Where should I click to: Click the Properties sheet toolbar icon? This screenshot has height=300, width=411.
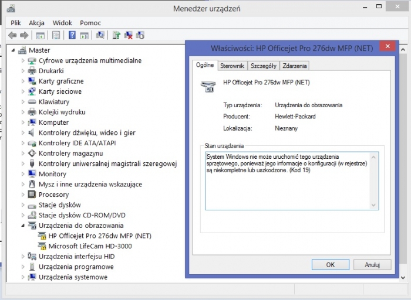[x=56, y=35]
